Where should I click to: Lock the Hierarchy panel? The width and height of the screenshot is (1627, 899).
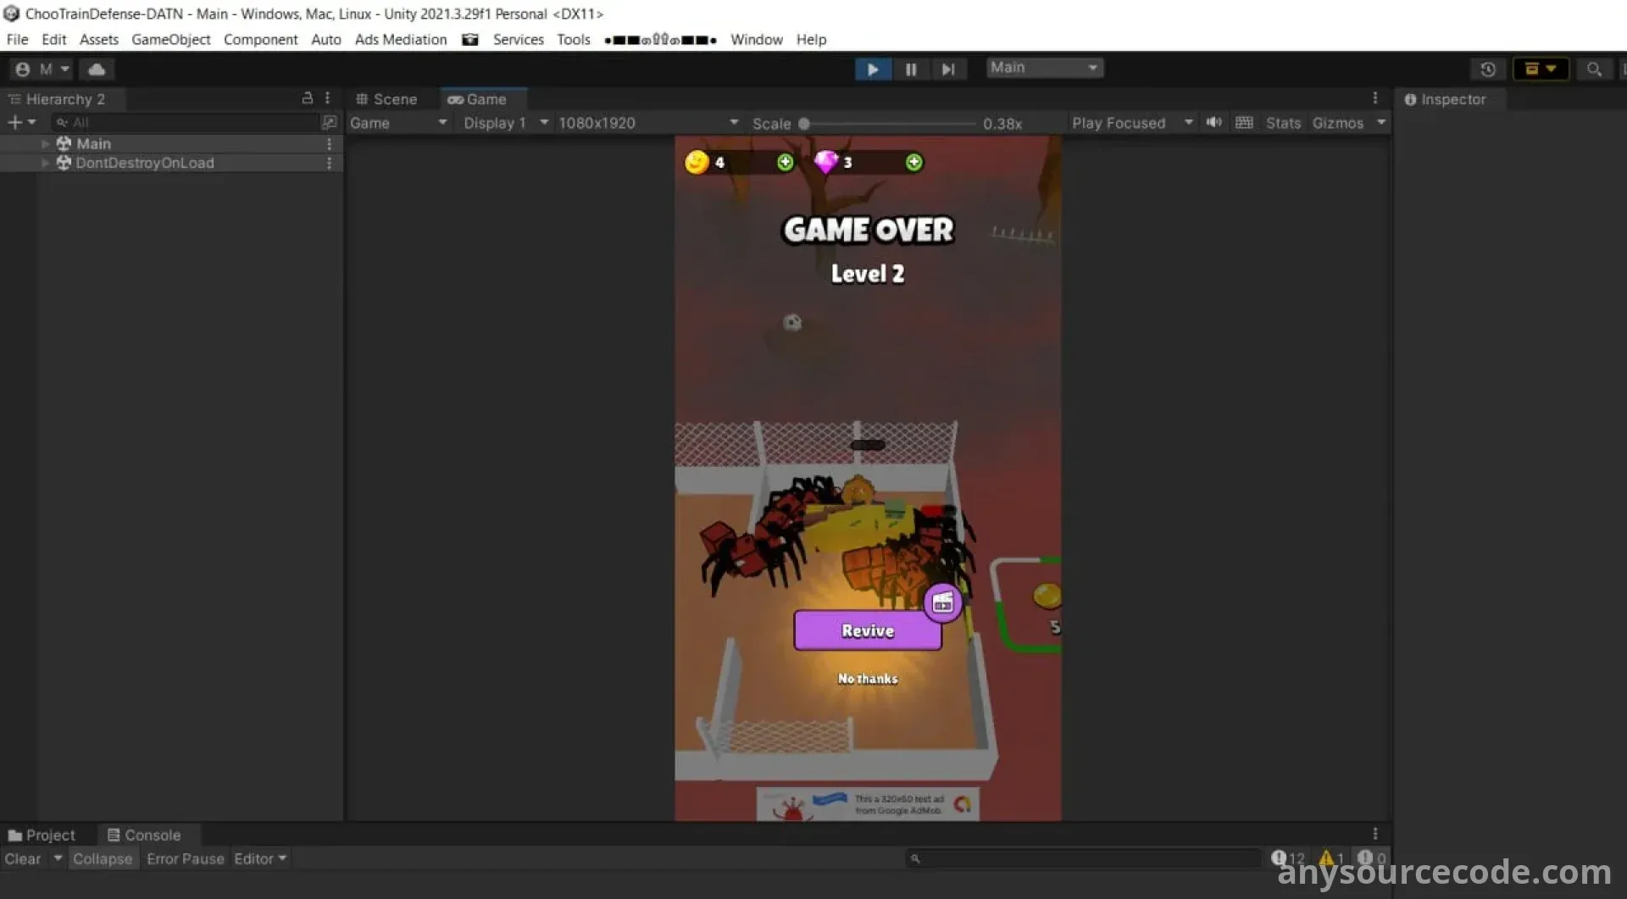click(308, 98)
